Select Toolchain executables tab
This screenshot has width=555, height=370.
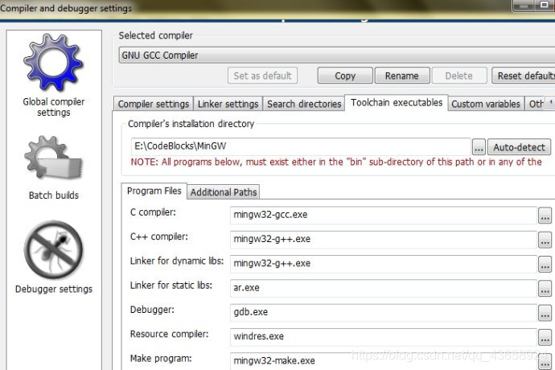coord(397,103)
